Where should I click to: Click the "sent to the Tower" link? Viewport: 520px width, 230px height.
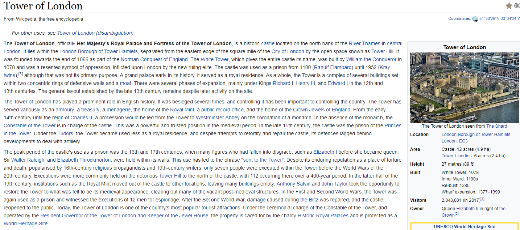(262, 160)
